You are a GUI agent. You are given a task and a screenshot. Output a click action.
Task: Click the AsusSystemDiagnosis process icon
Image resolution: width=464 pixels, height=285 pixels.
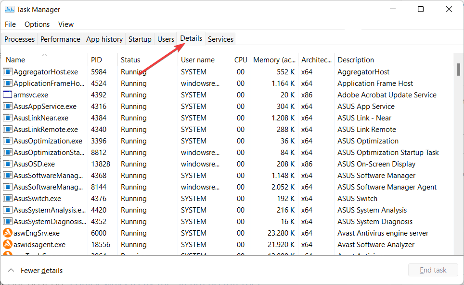(x=8, y=221)
